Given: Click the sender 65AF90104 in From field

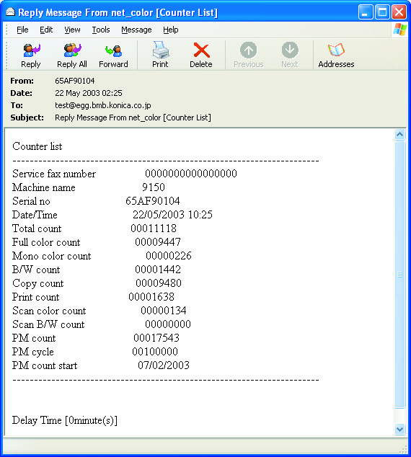Looking at the screenshot, I should (x=74, y=81).
